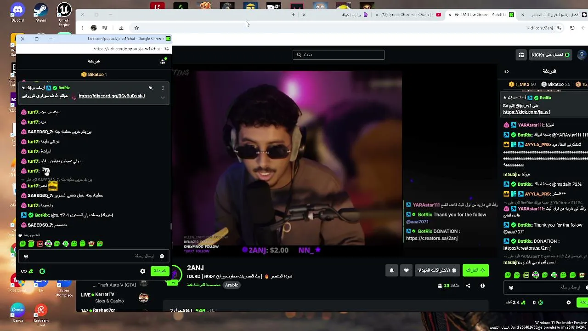Open the emoji picker in popout chat

pos(162,256)
